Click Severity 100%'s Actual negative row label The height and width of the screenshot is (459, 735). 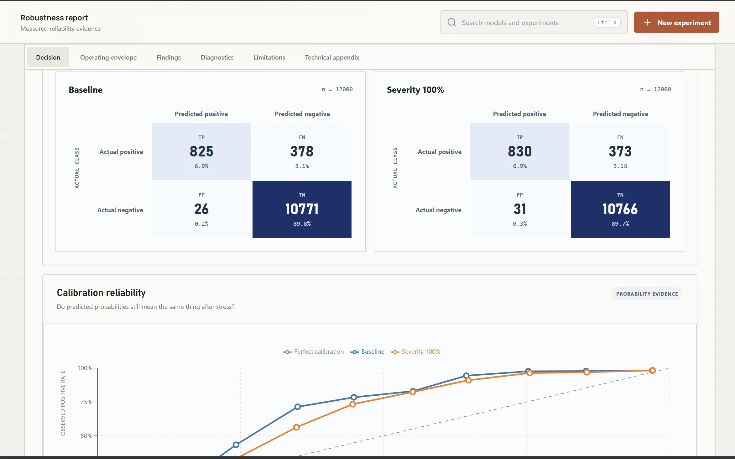(439, 210)
